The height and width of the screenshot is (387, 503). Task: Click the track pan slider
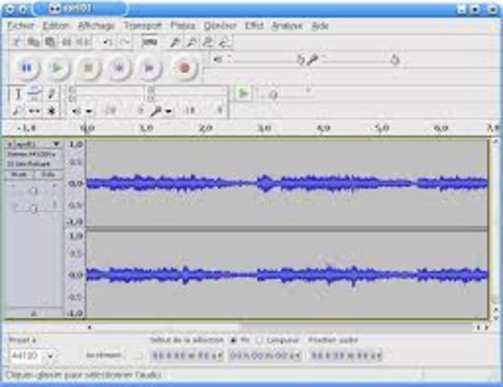click(33, 209)
